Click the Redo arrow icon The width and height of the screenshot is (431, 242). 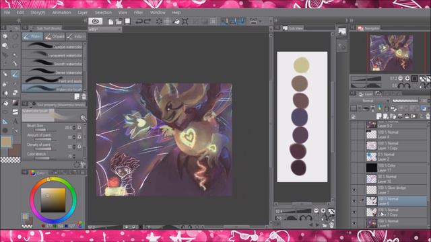click(x=147, y=22)
